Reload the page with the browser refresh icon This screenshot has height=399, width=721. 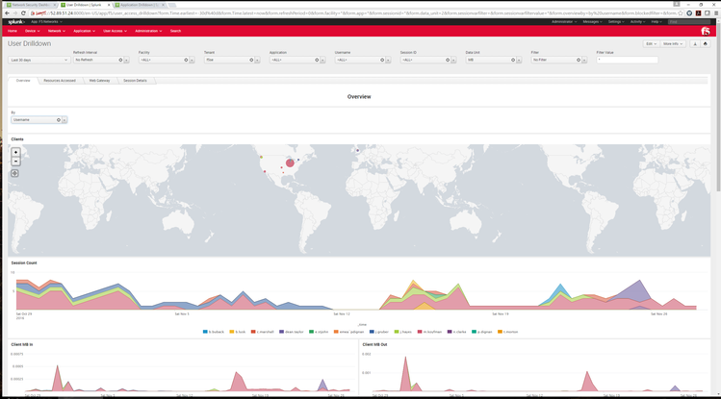(23, 13)
